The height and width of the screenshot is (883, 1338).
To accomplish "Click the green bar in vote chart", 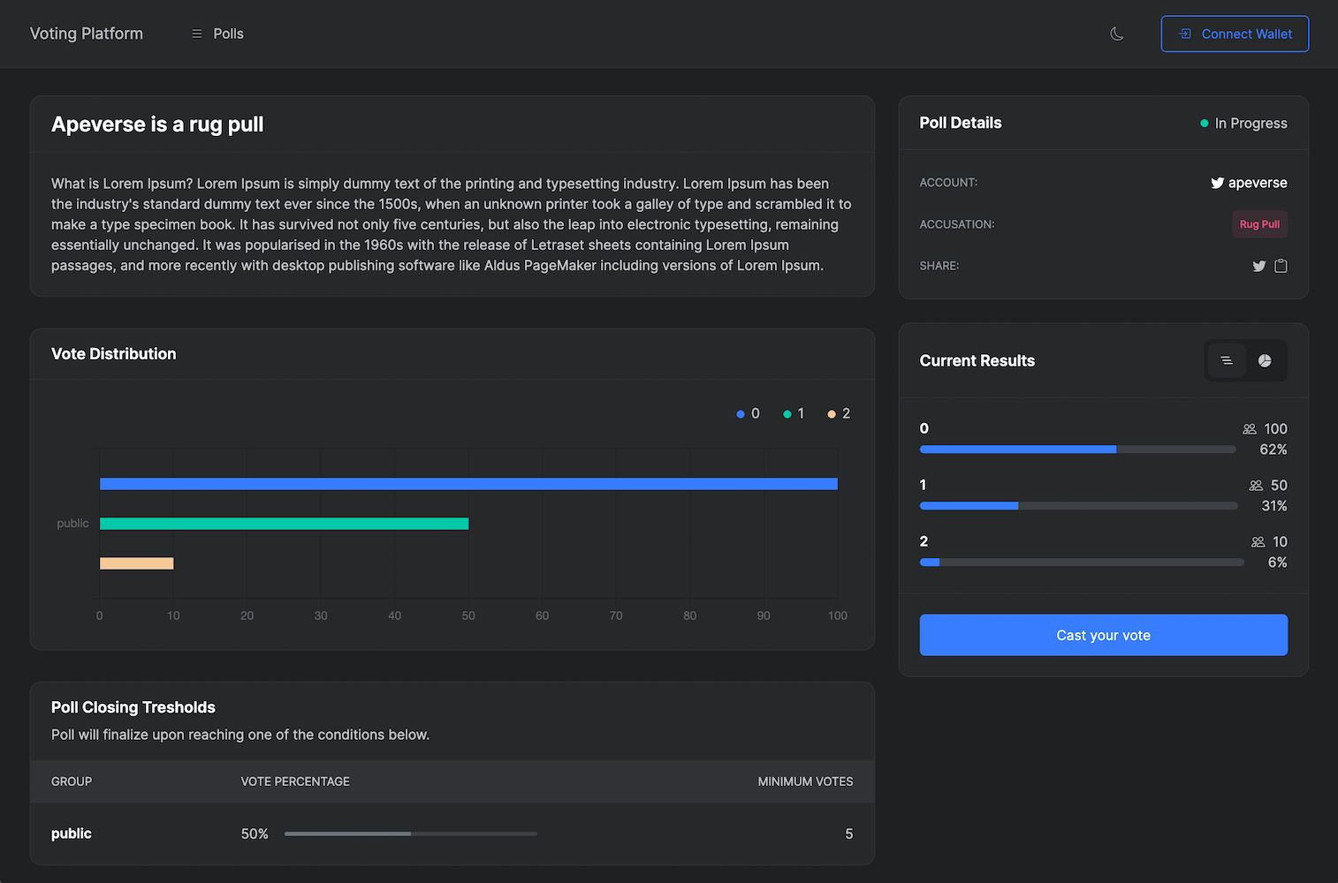I will (x=284, y=524).
